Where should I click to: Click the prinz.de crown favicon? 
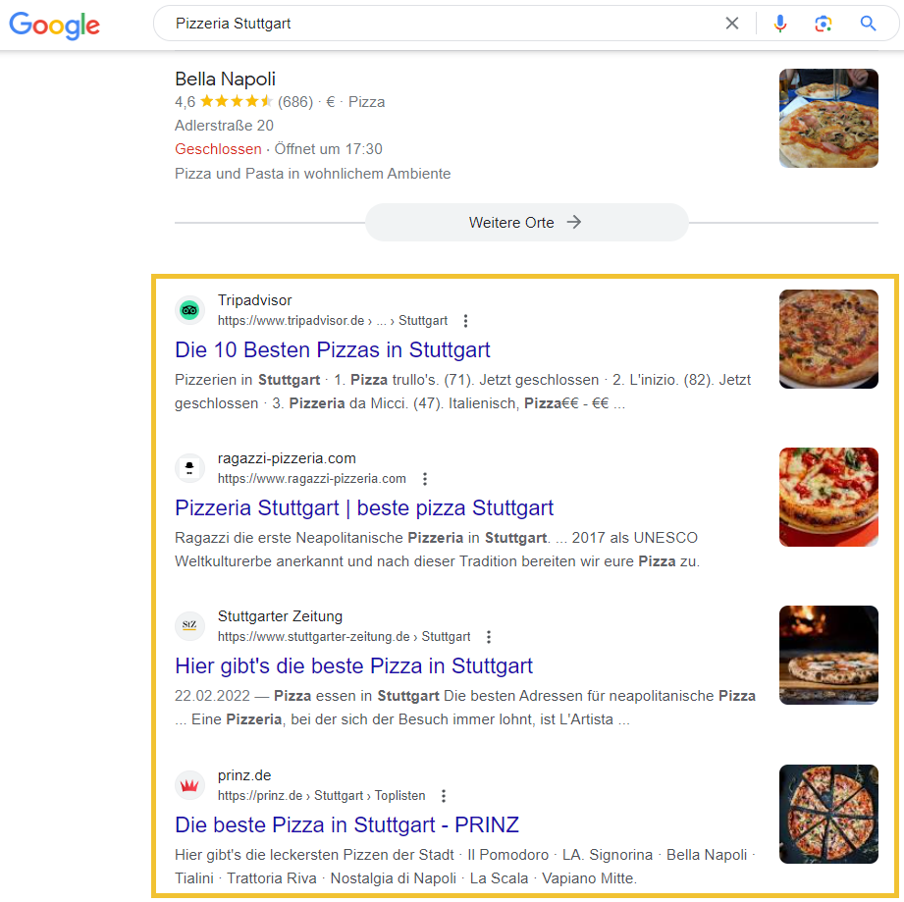click(x=189, y=785)
